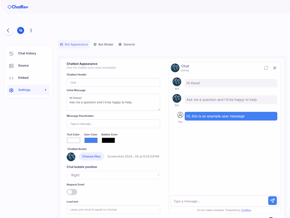The width and height of the screenshot is (290, 218).
Task: Click the blue chat bubble icon
Action: pyautogui.click(x=21, y=30)
